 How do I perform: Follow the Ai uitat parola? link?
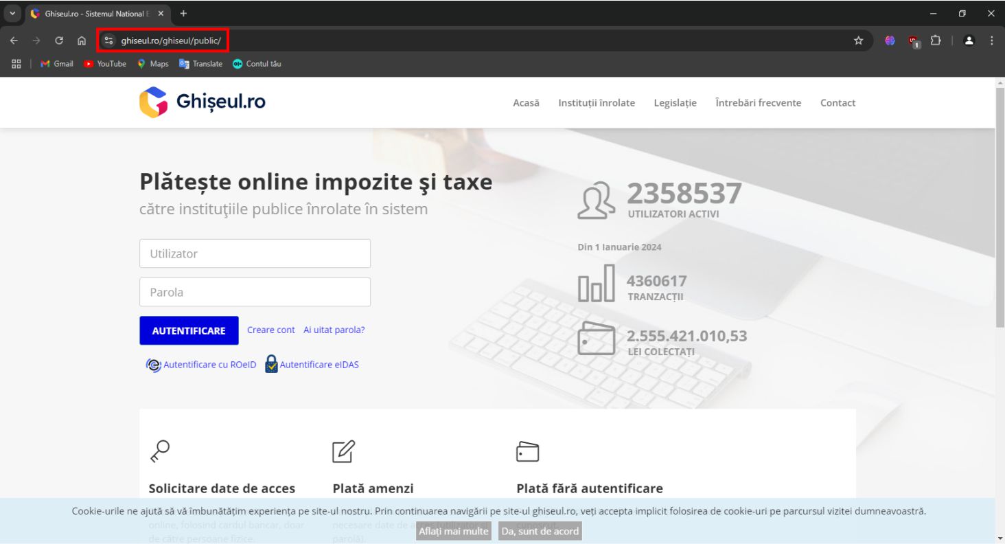[334, 330]
